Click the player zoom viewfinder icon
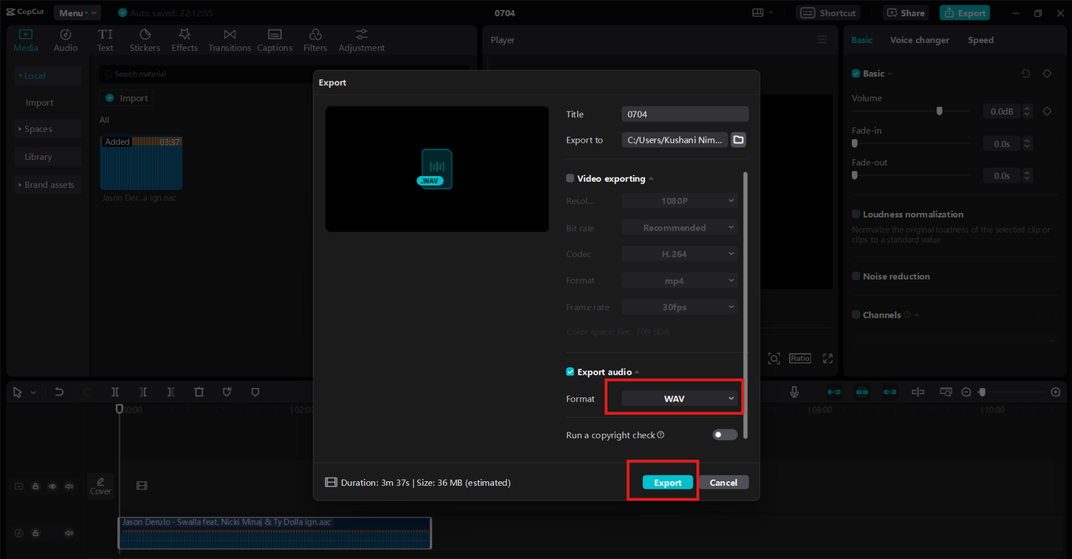 point(774,359)
